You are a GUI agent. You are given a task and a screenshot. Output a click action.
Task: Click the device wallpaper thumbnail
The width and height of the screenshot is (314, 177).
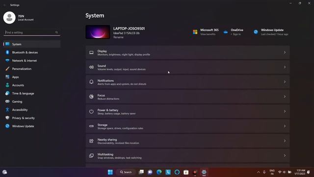pos(98,32)
